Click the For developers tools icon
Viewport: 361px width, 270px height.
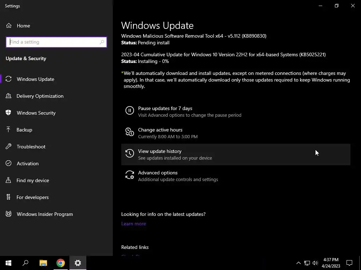click(x=8, y=197)
